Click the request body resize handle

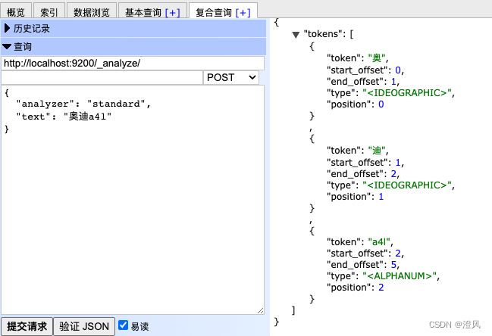(261, 310)
